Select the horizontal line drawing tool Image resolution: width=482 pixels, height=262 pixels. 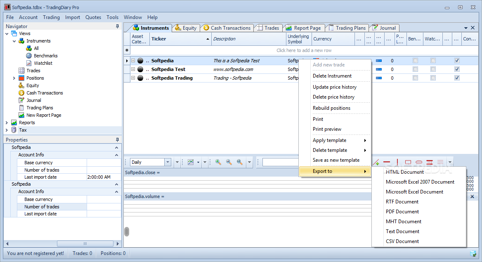pyautogui.click(x=387, y=163)
